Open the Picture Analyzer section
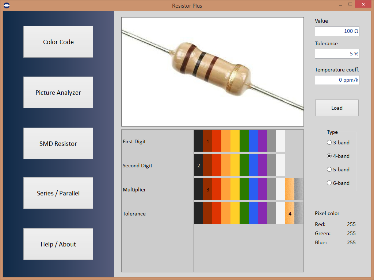 coord(58,92)
